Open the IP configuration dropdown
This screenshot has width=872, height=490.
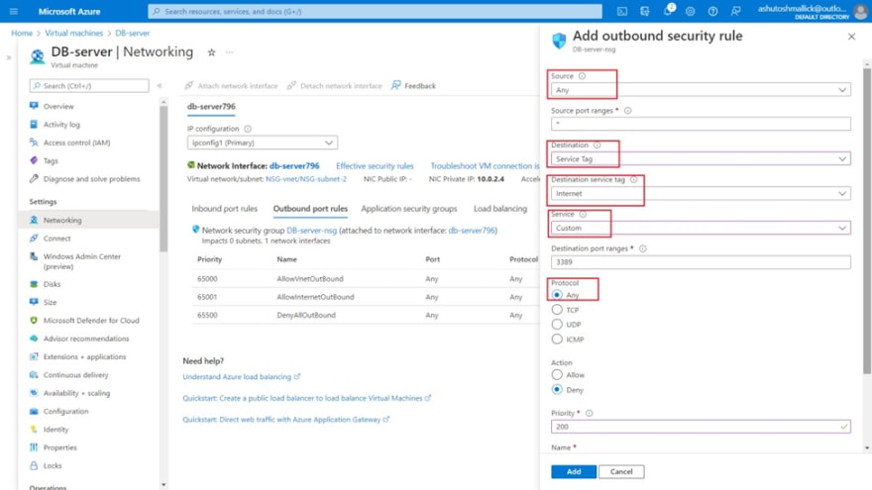263,143
